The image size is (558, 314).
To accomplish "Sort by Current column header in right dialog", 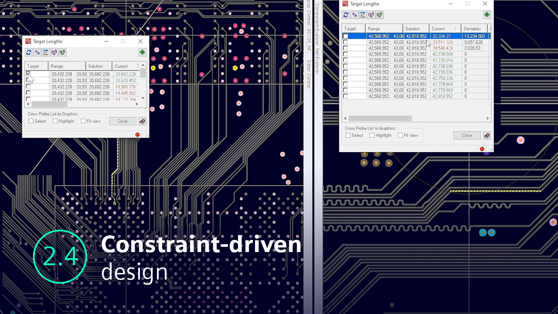I will (x=446, y=29).
